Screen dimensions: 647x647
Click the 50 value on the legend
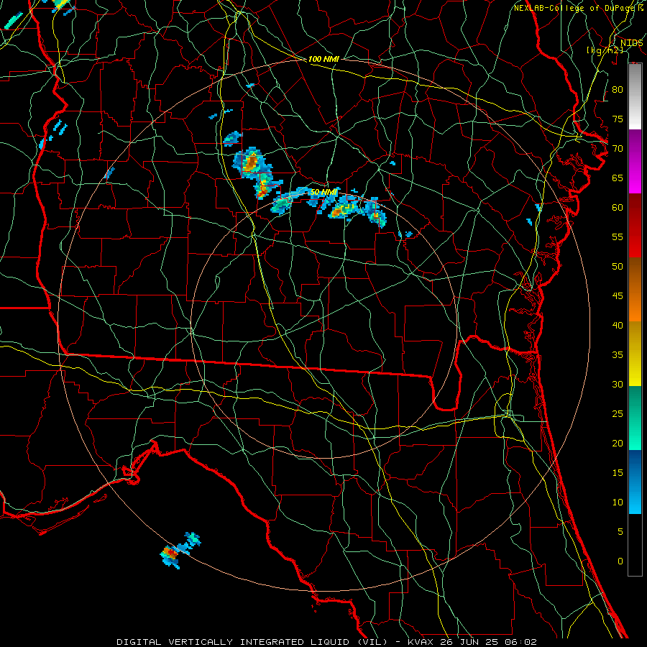click(618, 266)
